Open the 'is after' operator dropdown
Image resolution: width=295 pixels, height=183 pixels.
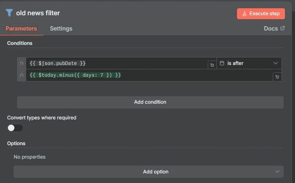click(249, 63)
